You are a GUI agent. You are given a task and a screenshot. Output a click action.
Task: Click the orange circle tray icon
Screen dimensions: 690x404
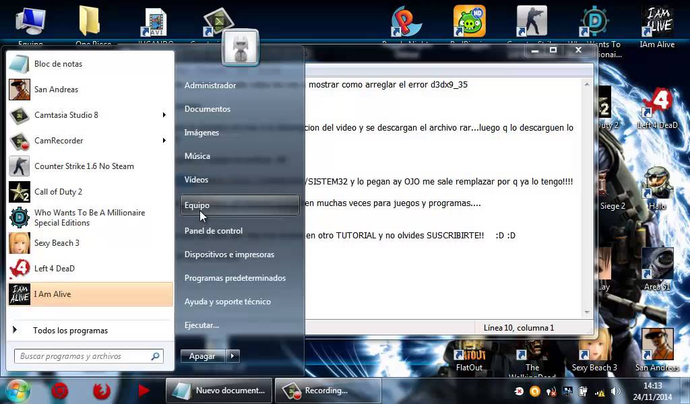pyautogui.click(x=534, y=391)
